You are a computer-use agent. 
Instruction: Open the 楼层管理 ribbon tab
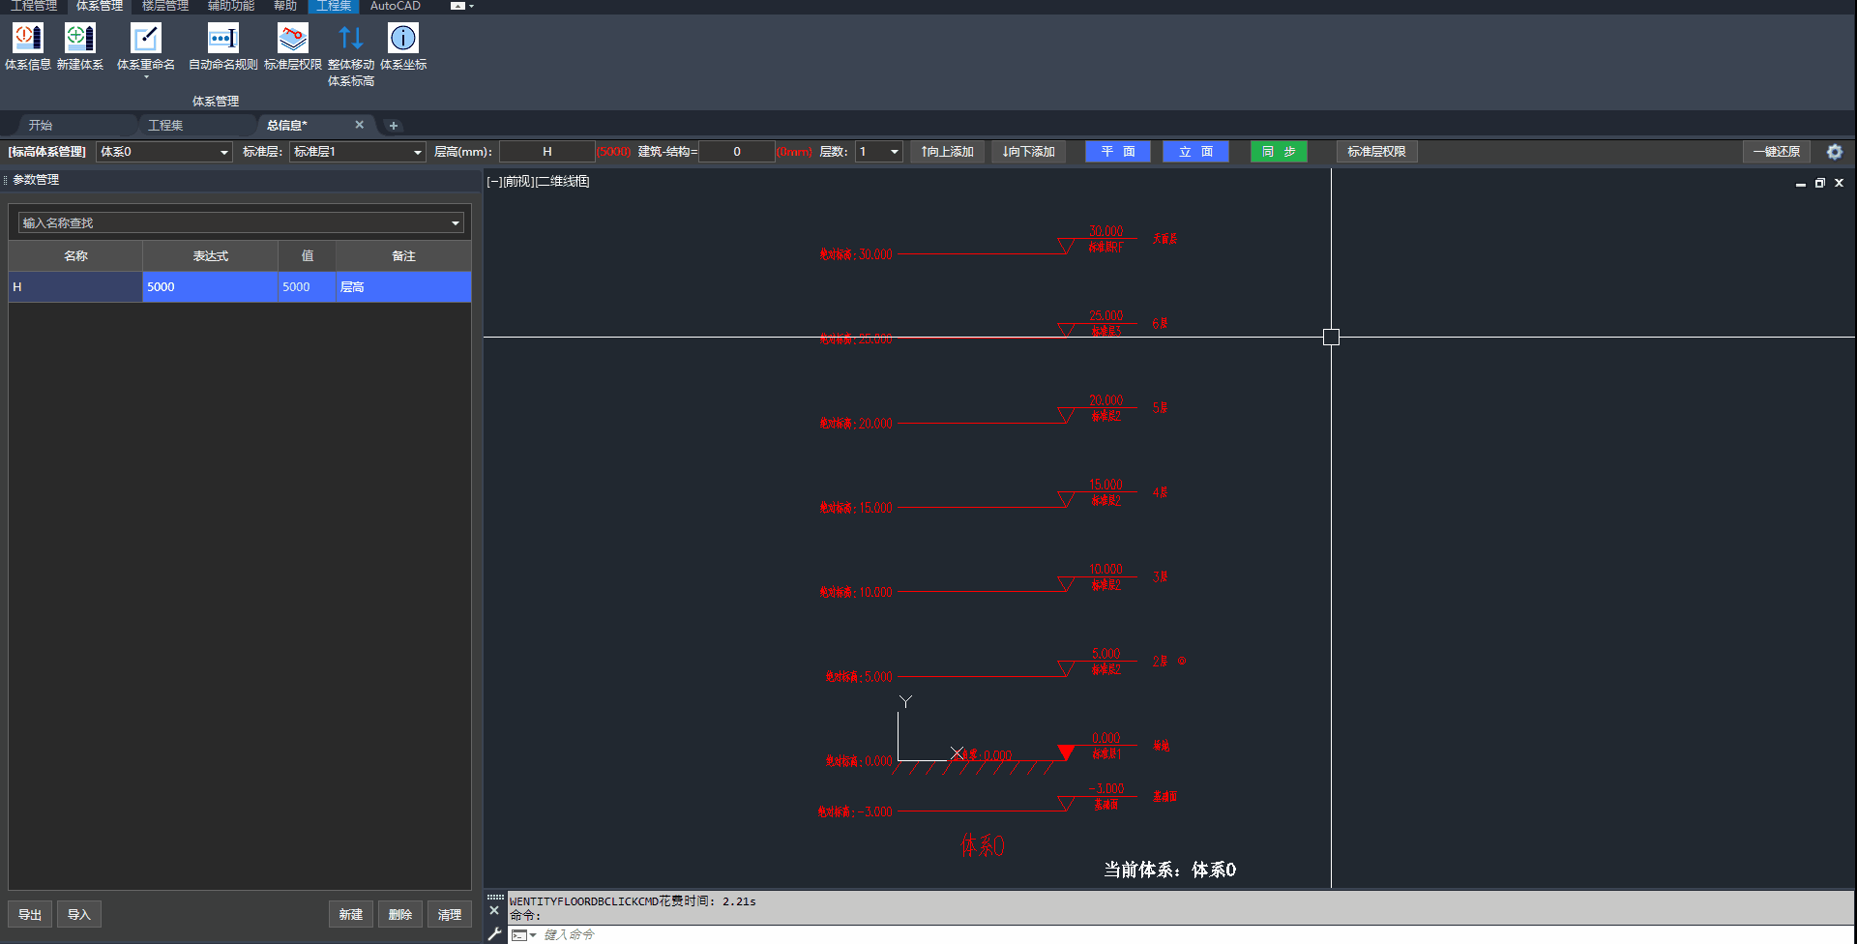[x=164, y=7]
